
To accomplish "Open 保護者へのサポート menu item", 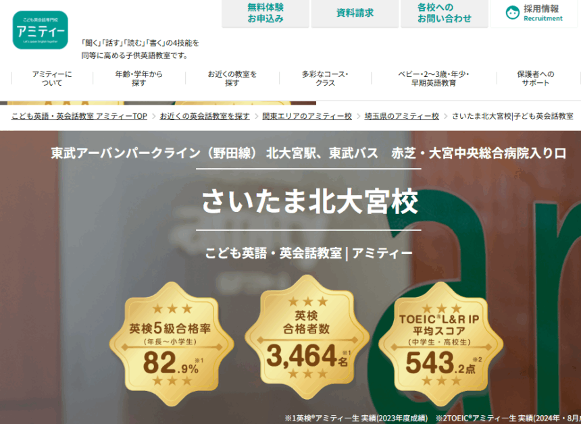I will [x=535, y=78].
